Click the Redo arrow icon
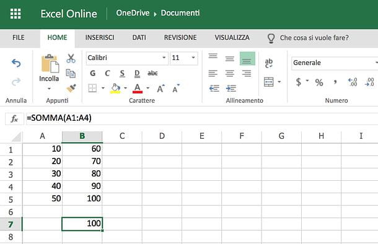 pos(16,82)
